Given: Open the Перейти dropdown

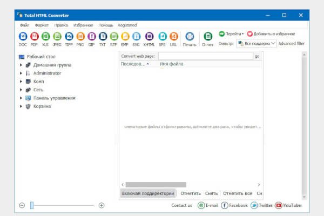Looking at the screenshot, I should 232,33.
